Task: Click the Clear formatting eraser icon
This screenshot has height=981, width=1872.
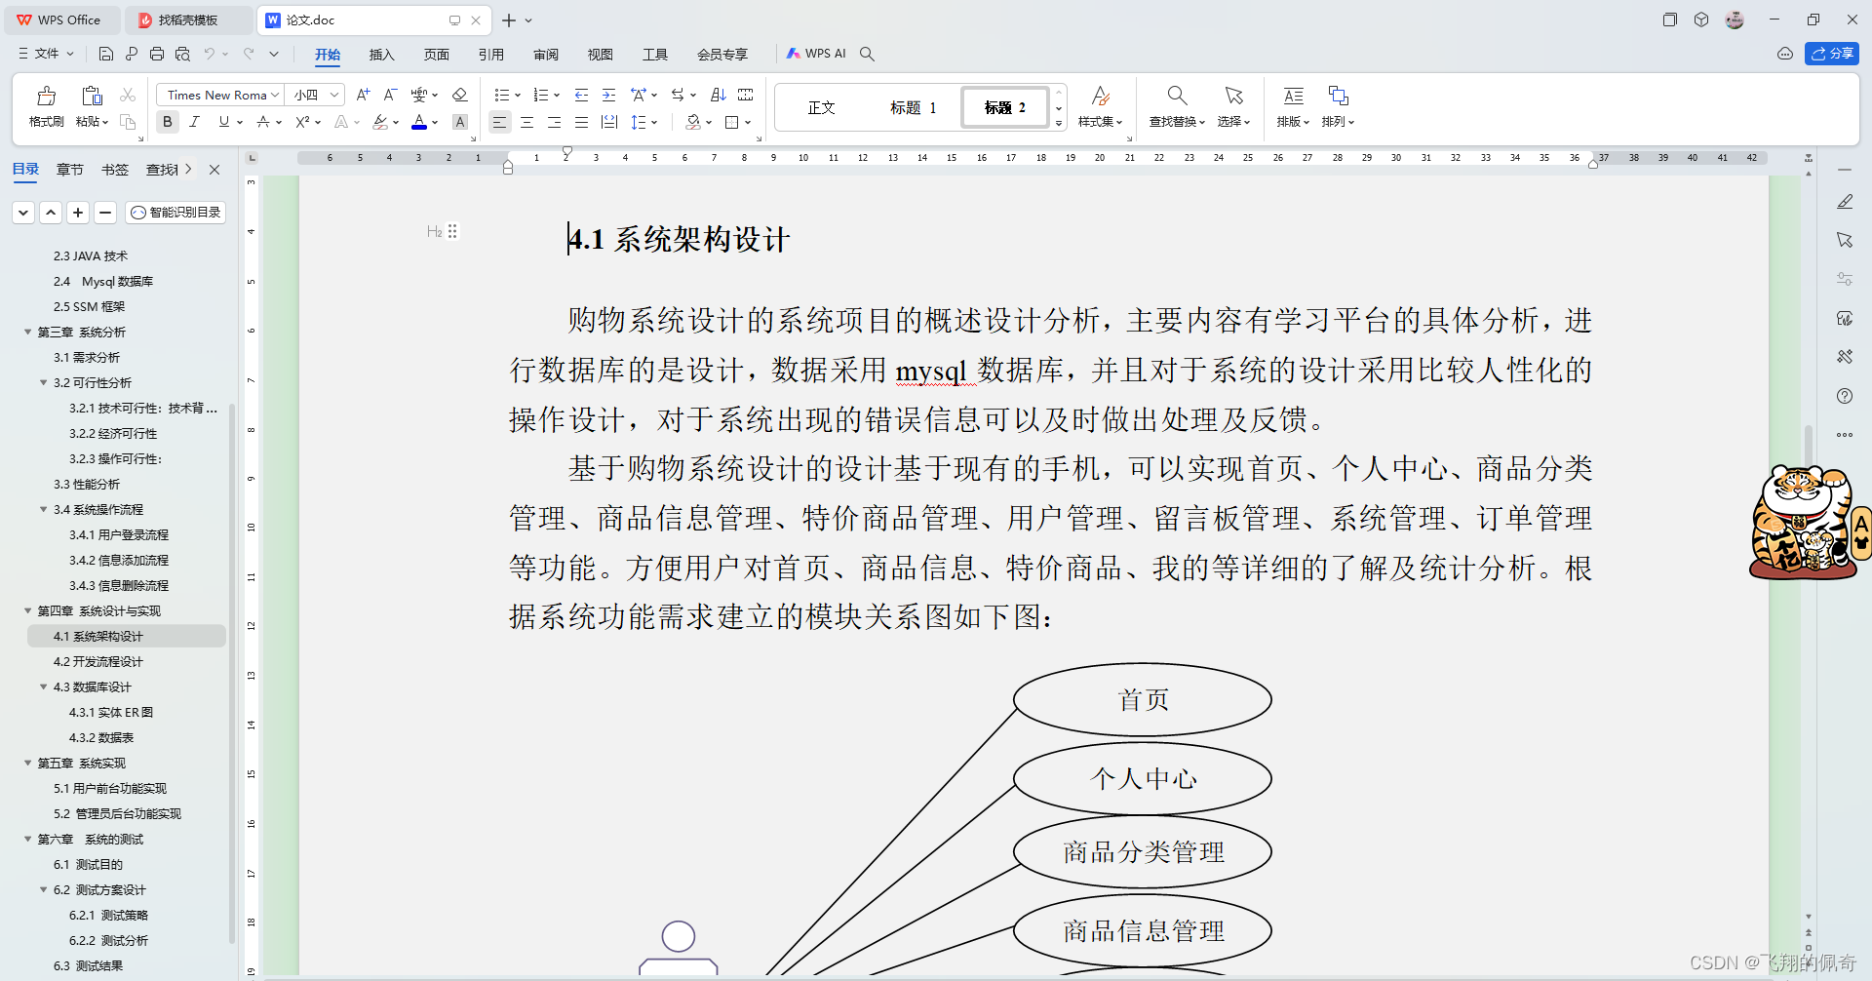Action: pyautogui.click(x=460, y=95)
